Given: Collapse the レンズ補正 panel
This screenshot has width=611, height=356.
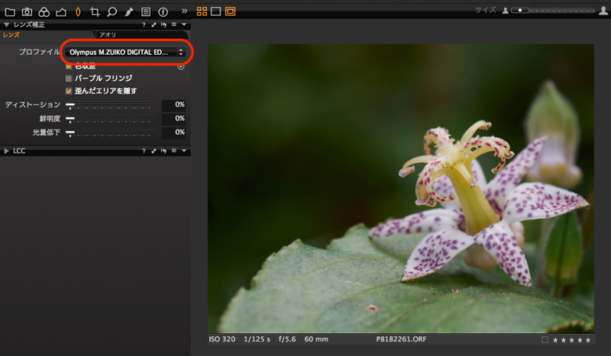Looking at the screenshot, I should coord(7,25).
